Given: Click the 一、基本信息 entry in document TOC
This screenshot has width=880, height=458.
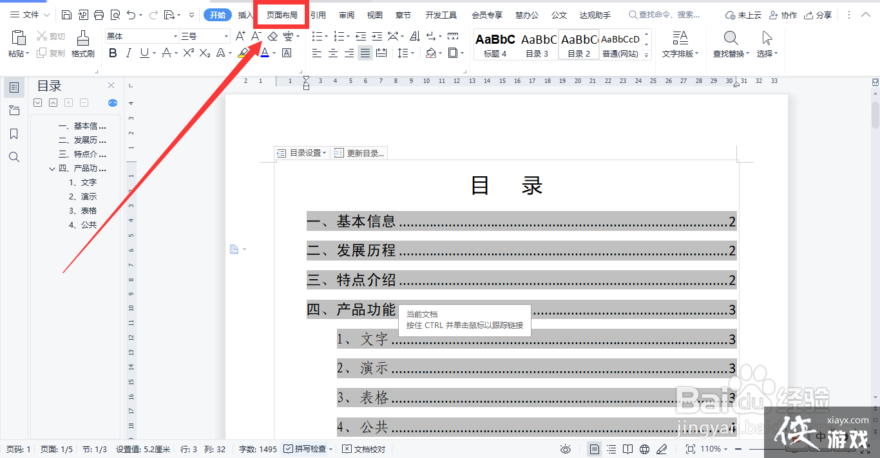Looking at the screenshot, I should [x=351, y=222].
